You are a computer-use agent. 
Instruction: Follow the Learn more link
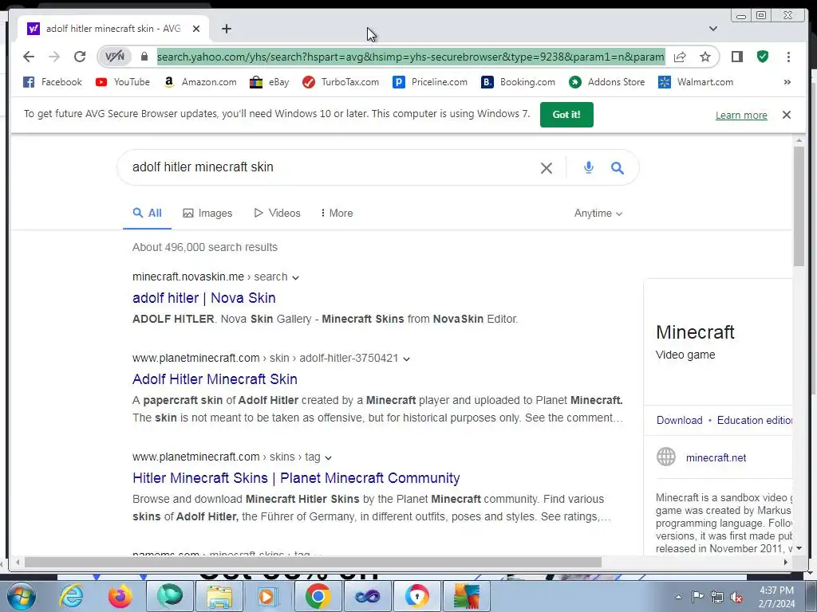click(741, 115)
